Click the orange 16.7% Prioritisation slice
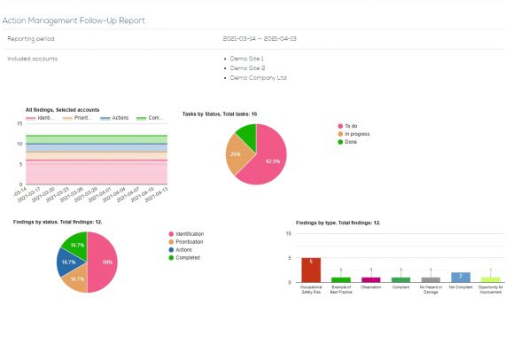Image resolution: width=505 pixels, height=337 pixels. coord(77,279)
